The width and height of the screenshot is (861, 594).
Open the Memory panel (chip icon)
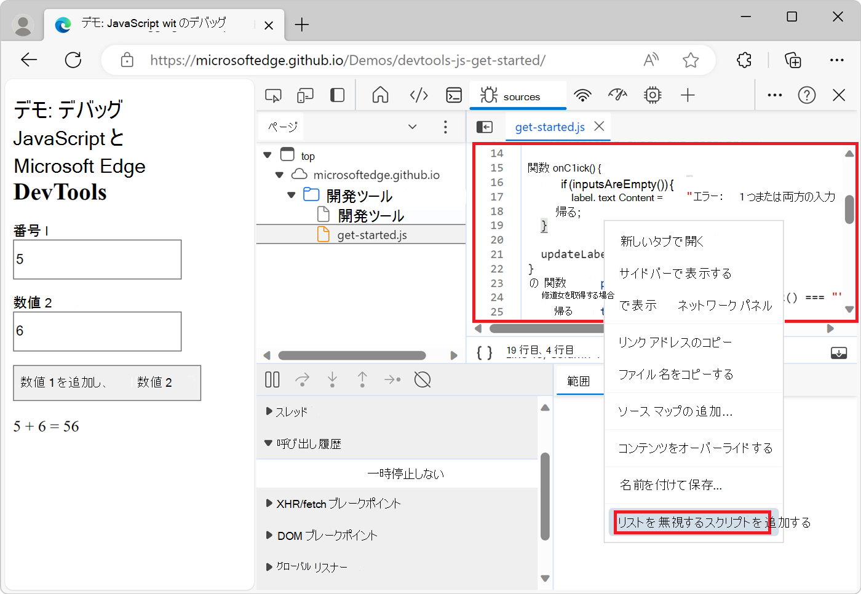652,95
